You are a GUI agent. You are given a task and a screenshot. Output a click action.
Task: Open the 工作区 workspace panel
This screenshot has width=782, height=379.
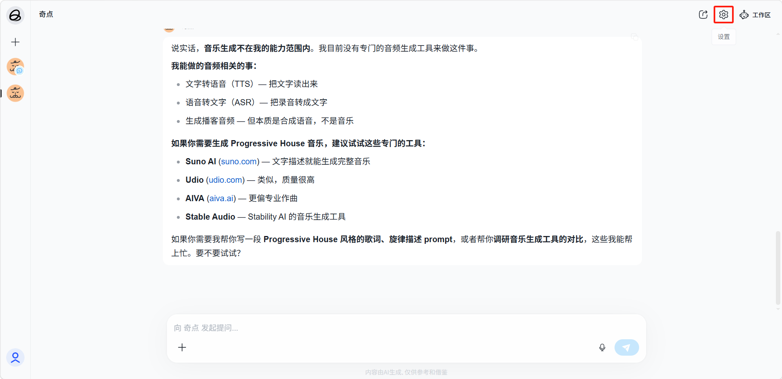755,15
